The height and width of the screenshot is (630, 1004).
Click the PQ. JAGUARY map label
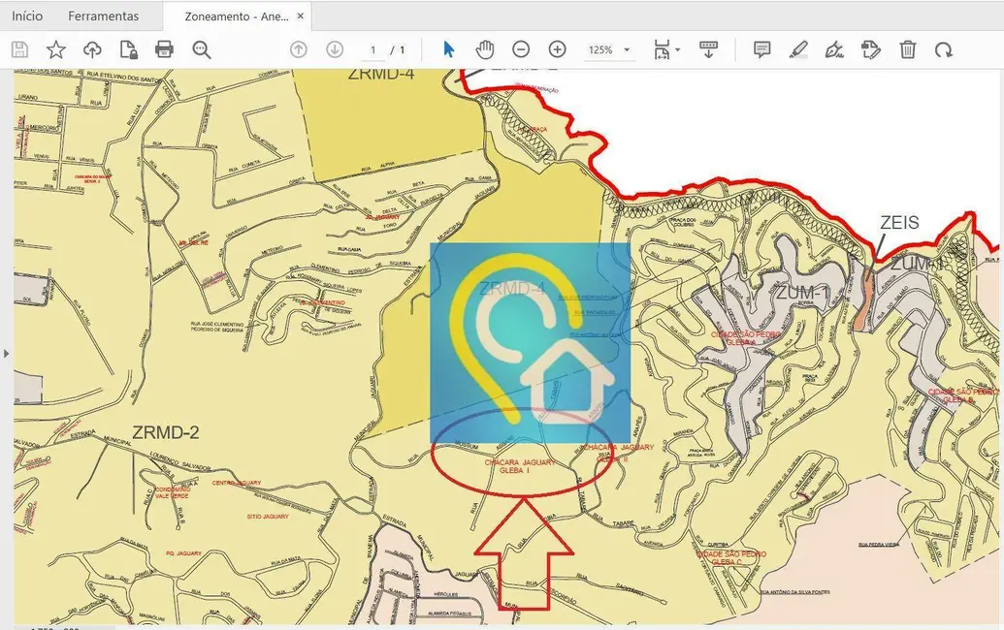tap(183, 553)
